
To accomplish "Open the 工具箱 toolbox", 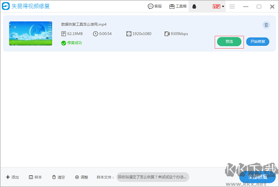I will [178, 6].
